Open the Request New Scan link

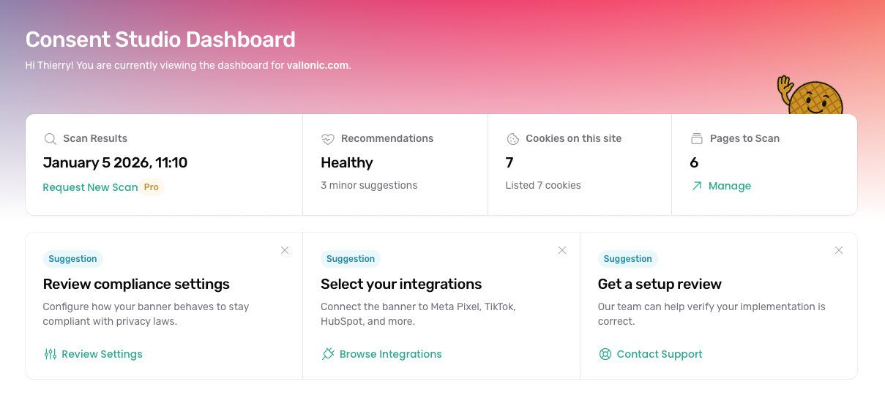pyautogui.click(x=90, y=187)
